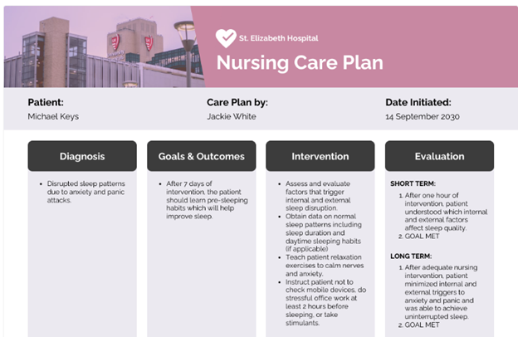518x337 pixels.
Task: Click the Intervention column header
Action: click(320, 156)
